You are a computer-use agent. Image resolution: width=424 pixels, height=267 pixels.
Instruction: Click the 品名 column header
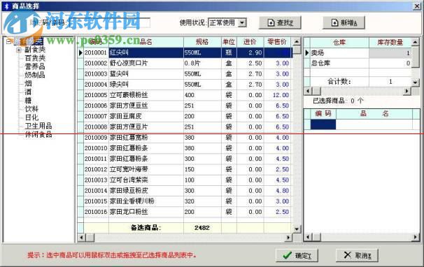pyautogui.click(x=146, y=42)
